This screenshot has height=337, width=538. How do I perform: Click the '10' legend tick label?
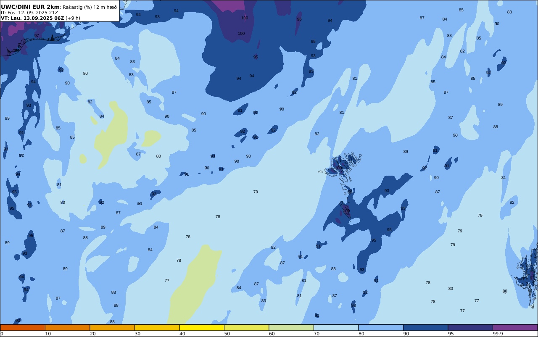pos(48,334)
